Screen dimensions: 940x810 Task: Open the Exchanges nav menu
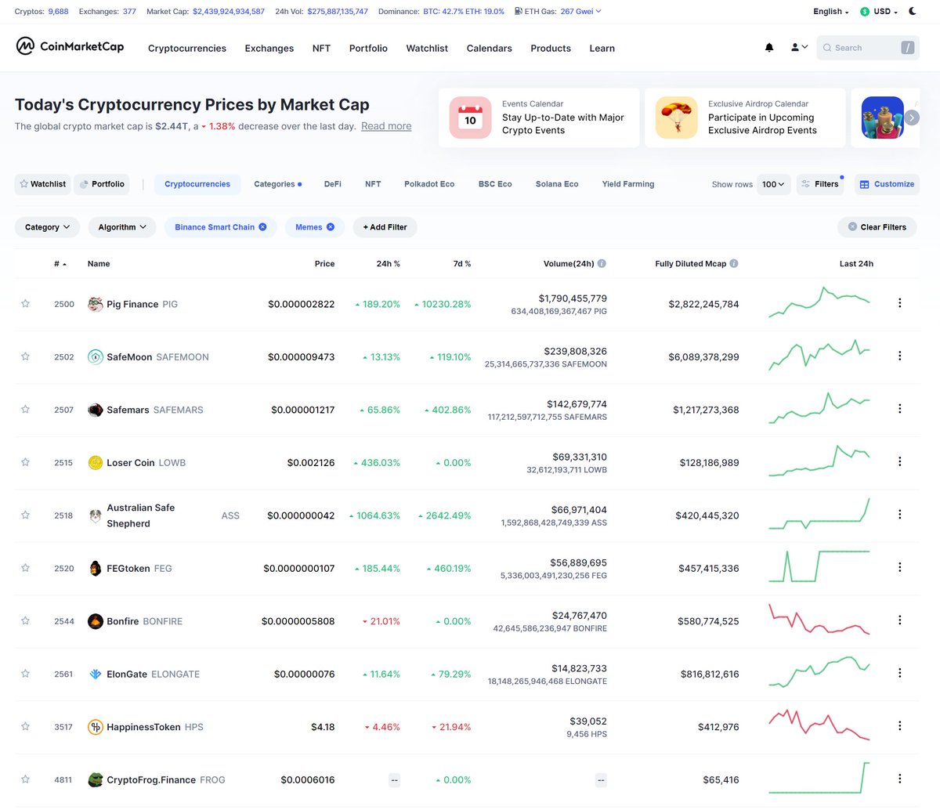pyautogui.click(x=269, y=49)
